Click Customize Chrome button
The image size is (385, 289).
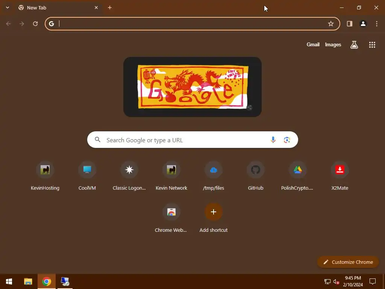pyautogui.click(x=348, y=262)
